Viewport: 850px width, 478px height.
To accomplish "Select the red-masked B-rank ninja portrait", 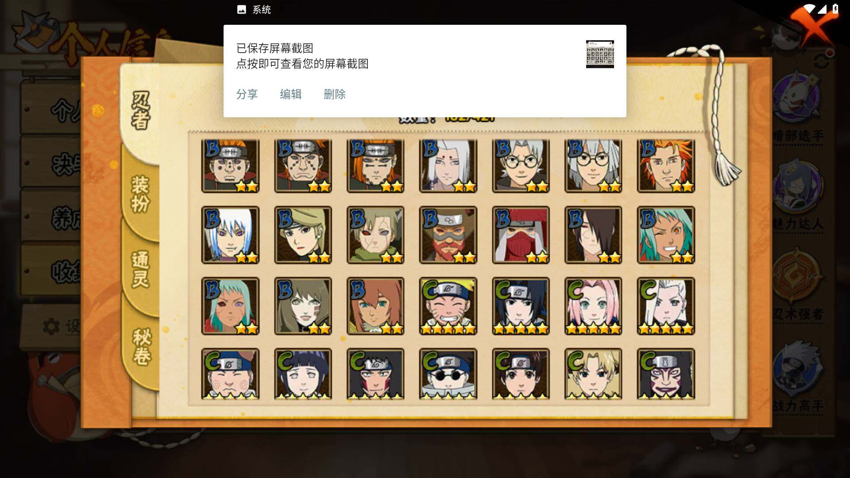I will click(521, 235).
